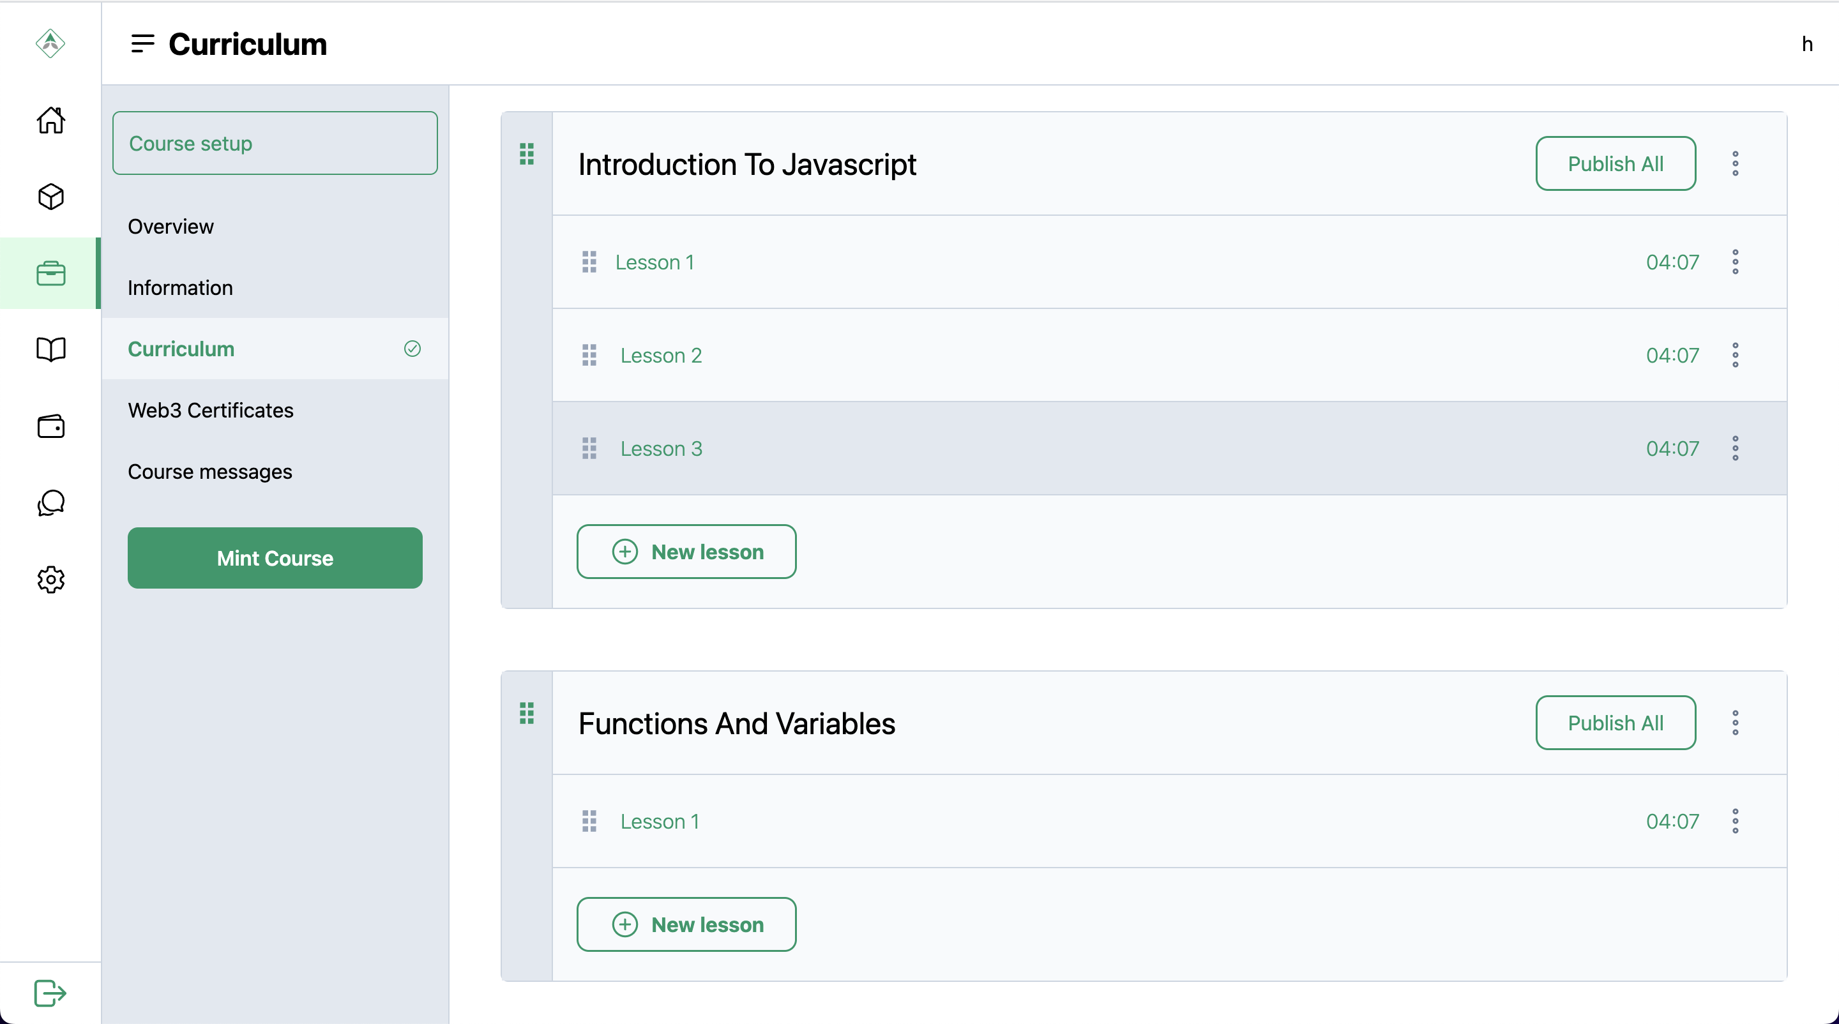Click the home icon in sidebar
The image size is (1839, 1024).
coord(50,120)
